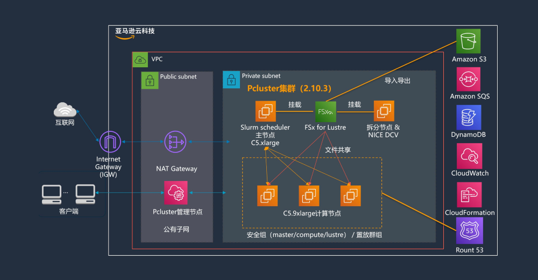
Task: Click the VPC cloud icon
Action: point(140,60)
